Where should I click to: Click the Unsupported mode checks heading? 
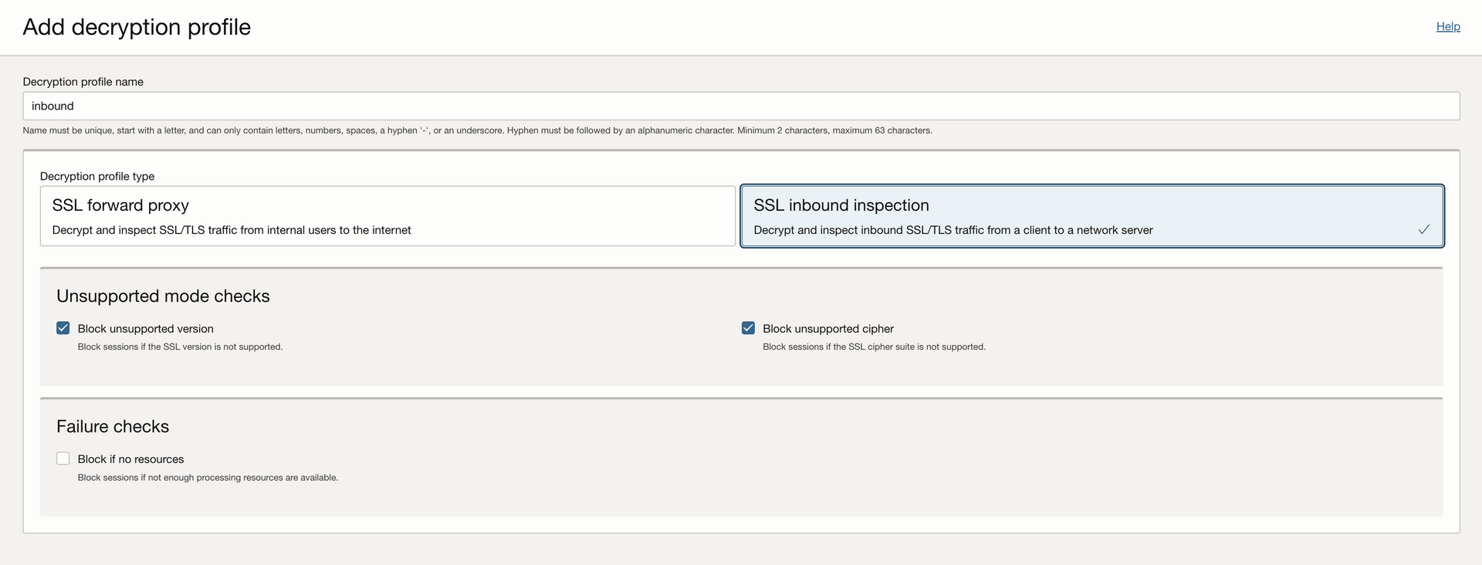pyautogui.click(x=163, y=296)
